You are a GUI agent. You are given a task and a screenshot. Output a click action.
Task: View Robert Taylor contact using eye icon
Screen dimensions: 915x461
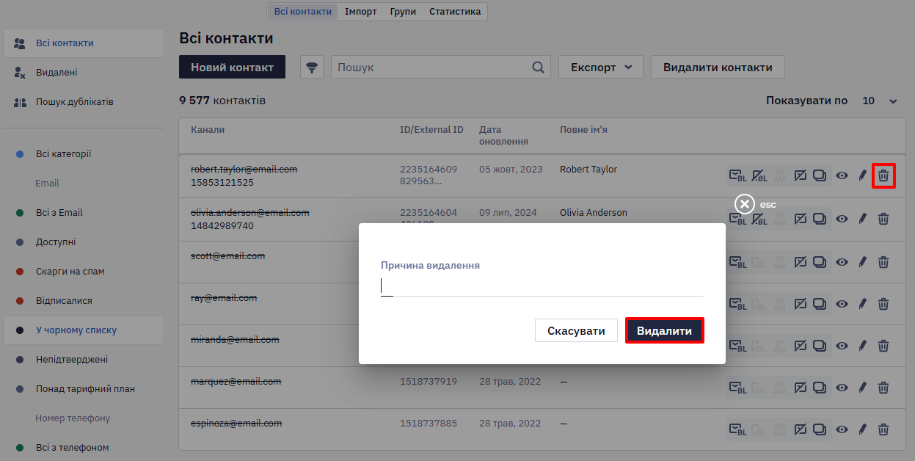click(x=842, y=175)
